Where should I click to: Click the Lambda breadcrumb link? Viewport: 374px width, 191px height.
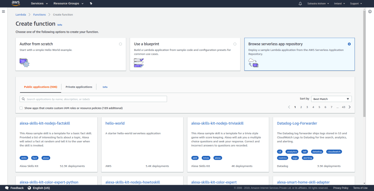coord(21,15)
